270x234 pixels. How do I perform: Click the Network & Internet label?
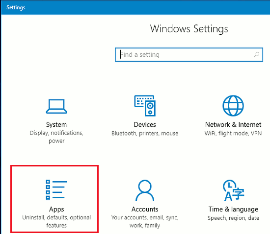pyautogui.click(x=233, y=125)
